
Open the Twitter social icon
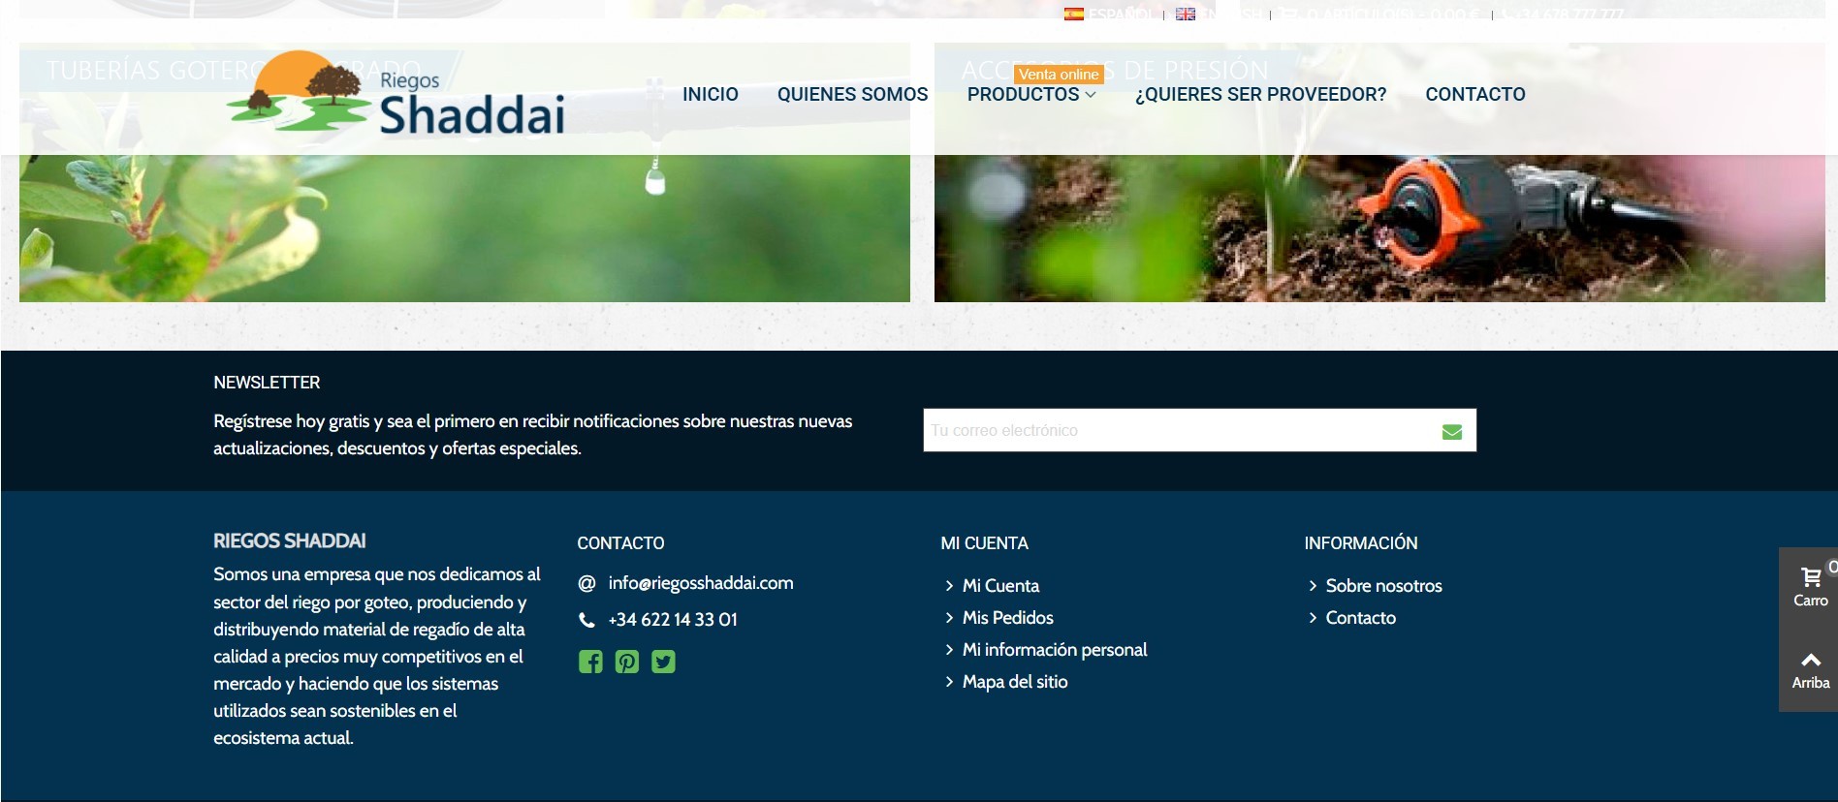pyautogui.click(x=663, y=662)
